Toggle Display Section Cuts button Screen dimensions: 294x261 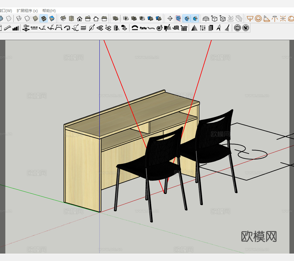click(x=186, y=19)
